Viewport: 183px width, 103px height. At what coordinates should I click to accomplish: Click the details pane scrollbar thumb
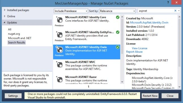(x=179, y=42)
